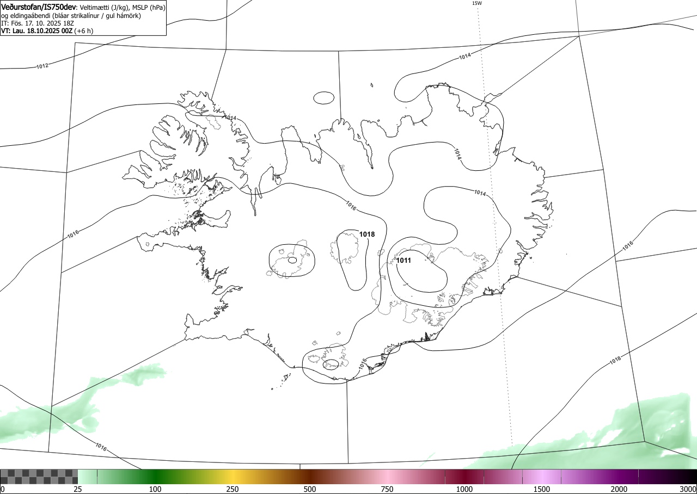The width and height of the screenshot is (697, 494).
Task: Click the 500 value on the color scale
Action: pyautogui.click(x=310, y=489)
